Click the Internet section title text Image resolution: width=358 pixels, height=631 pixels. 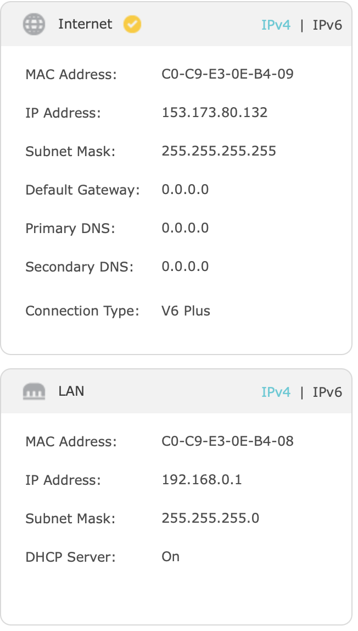(x=85, y=24)
